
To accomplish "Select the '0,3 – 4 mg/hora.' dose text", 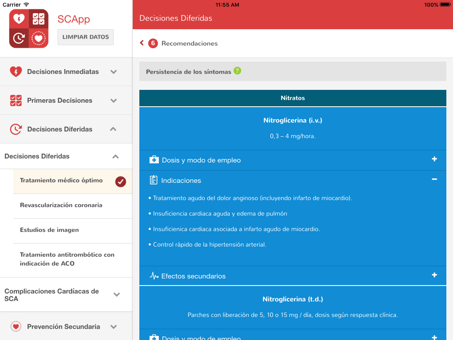I will [x=293, y=136].
